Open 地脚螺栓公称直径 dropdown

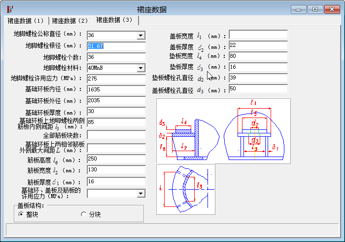click(x=140, y=35)
